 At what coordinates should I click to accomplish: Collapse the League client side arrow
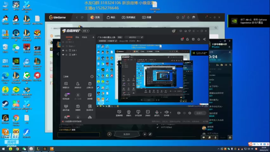click(x=58, y=54)
